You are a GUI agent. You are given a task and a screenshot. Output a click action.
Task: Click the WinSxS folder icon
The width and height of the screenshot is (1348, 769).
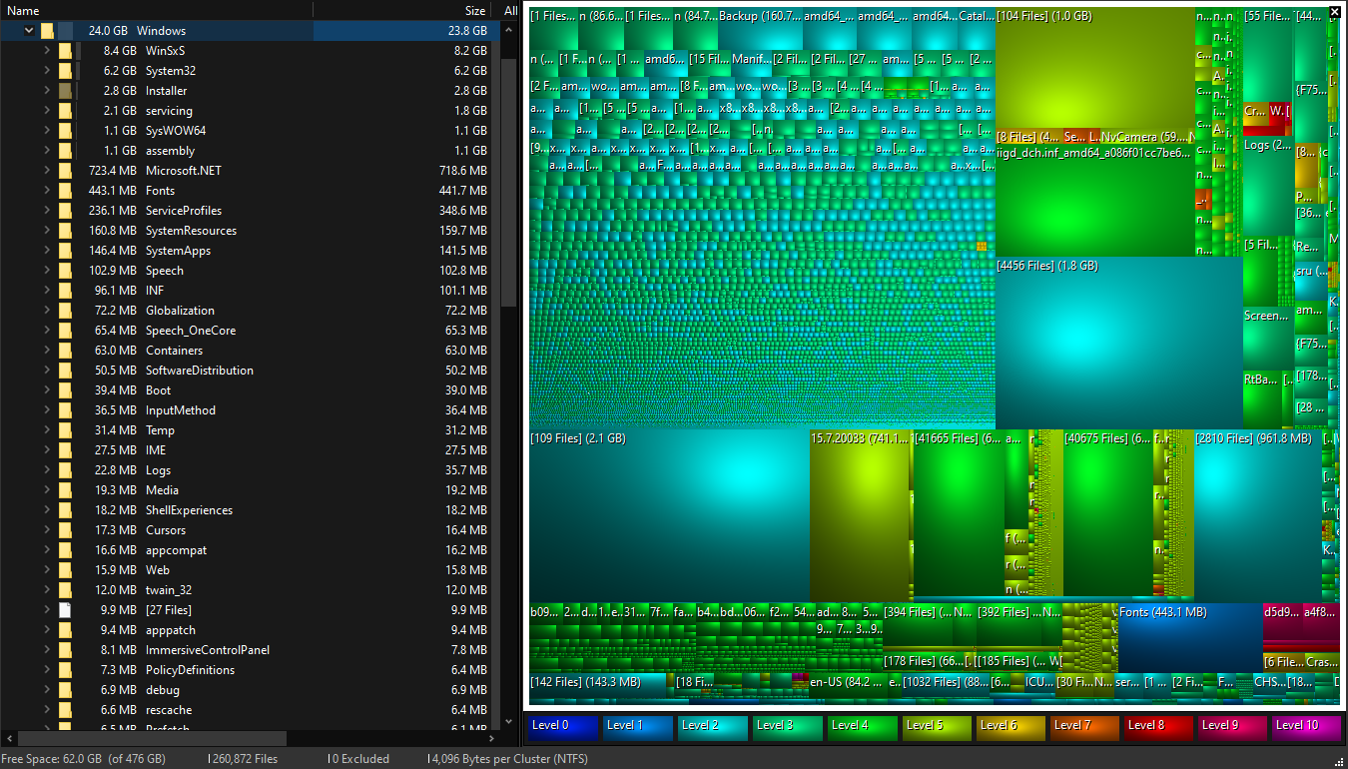[x=65, y=50]
